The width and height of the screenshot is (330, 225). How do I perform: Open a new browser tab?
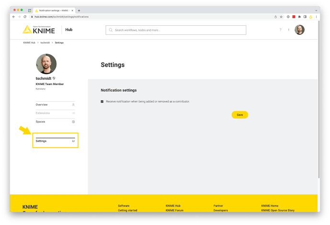pyautogui.click(x=79, y=11)
